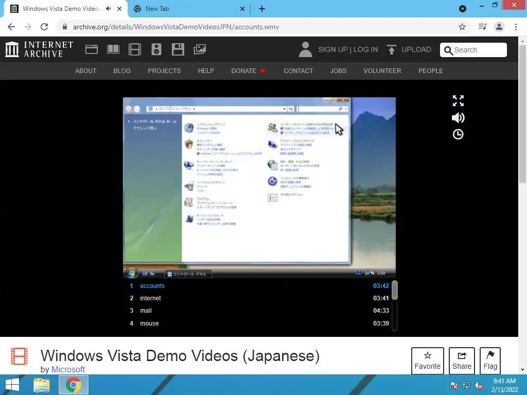Click the Favorite button
Screen dimensions: 527x395
coord(428,361)
